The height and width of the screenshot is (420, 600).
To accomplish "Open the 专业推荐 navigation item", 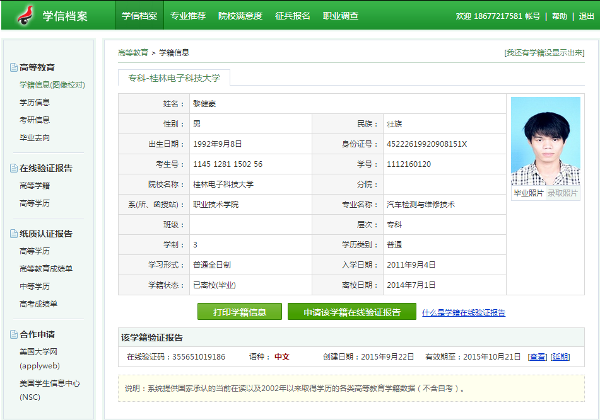I will (188, 16).
